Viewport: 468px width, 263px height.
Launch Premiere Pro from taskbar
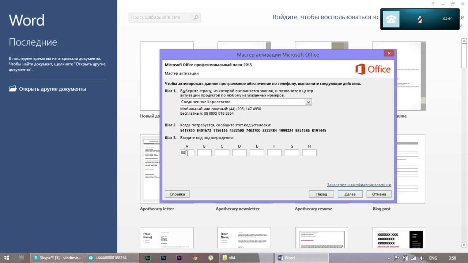(179, 258)
